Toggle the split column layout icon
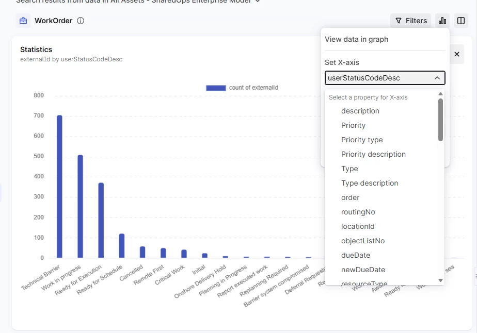 tap(460, 21)
